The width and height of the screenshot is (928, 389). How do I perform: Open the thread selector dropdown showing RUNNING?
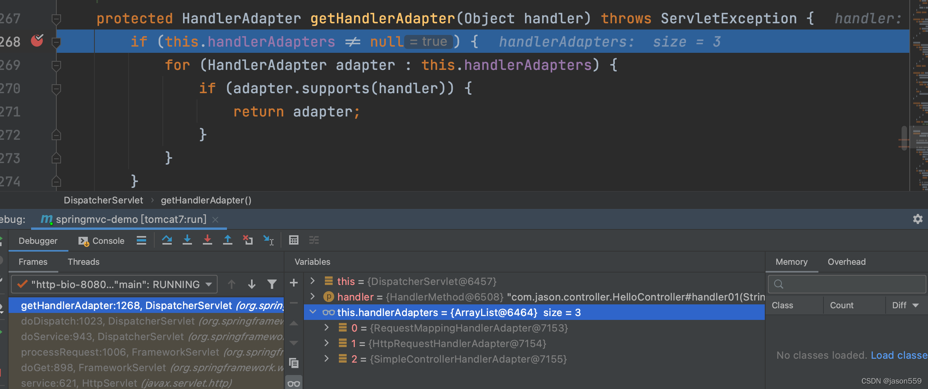(x=114, y=285)
